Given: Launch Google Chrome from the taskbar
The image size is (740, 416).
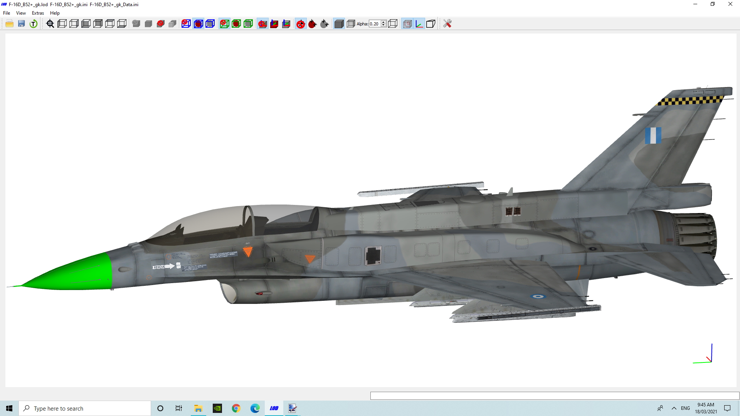Looking at the screenshot, I should coord(236,408).
